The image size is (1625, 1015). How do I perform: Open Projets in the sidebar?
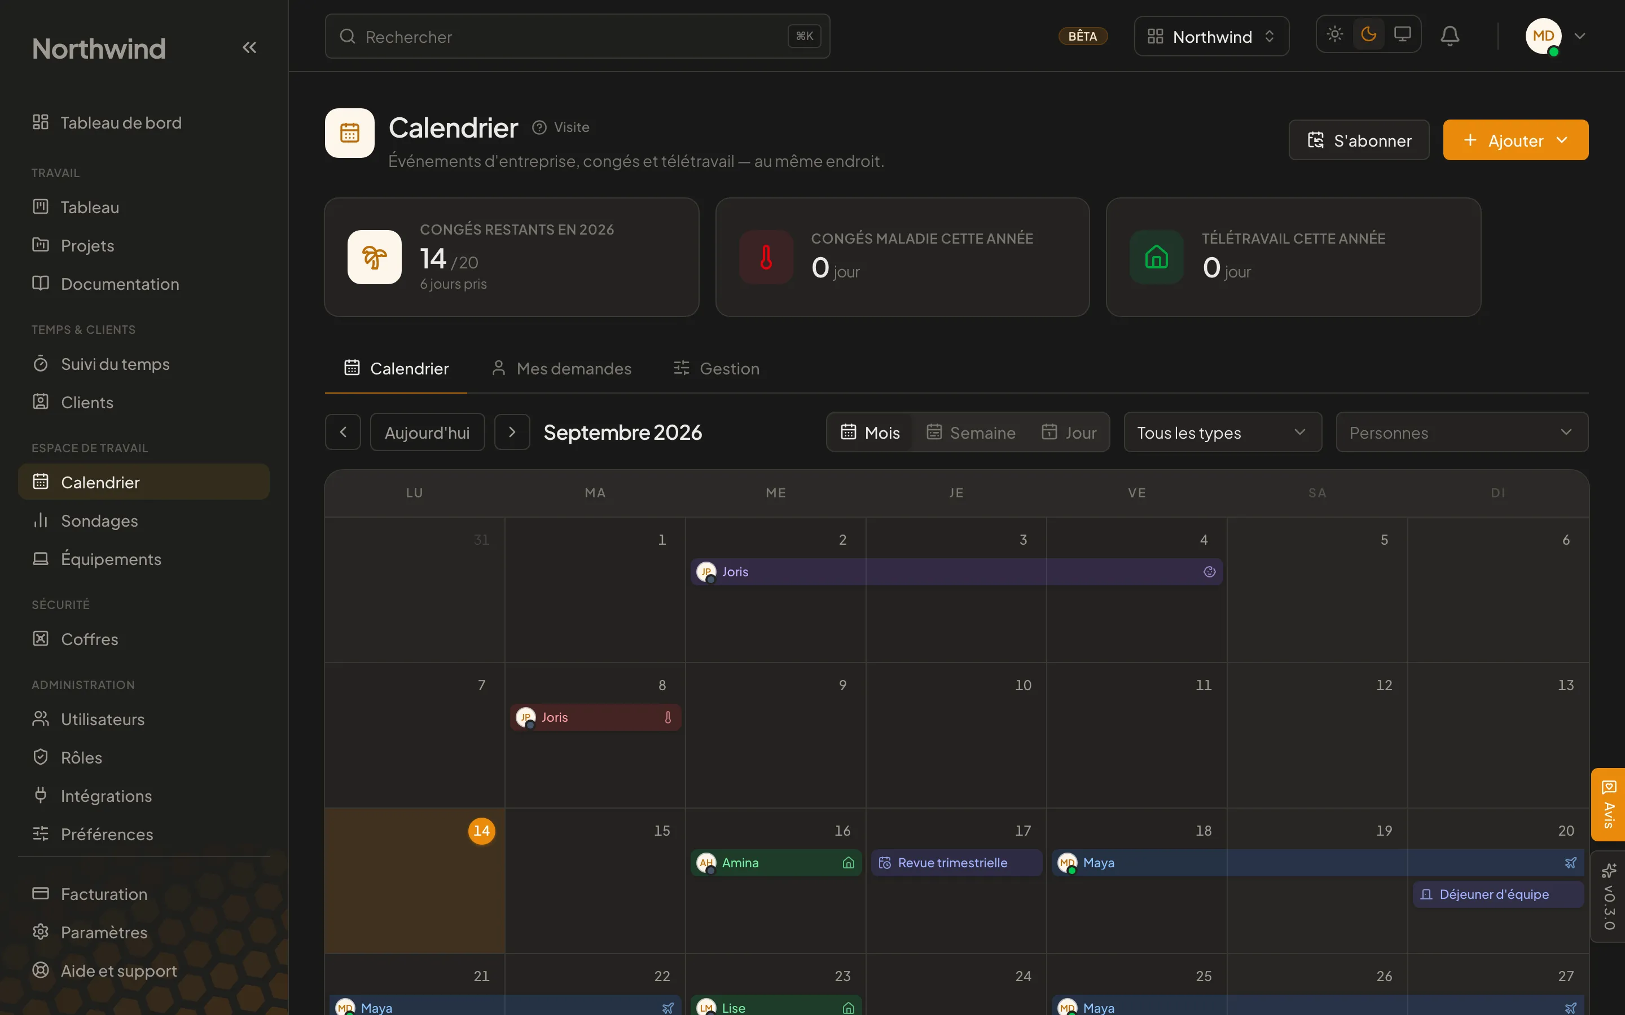click(144, 246)
